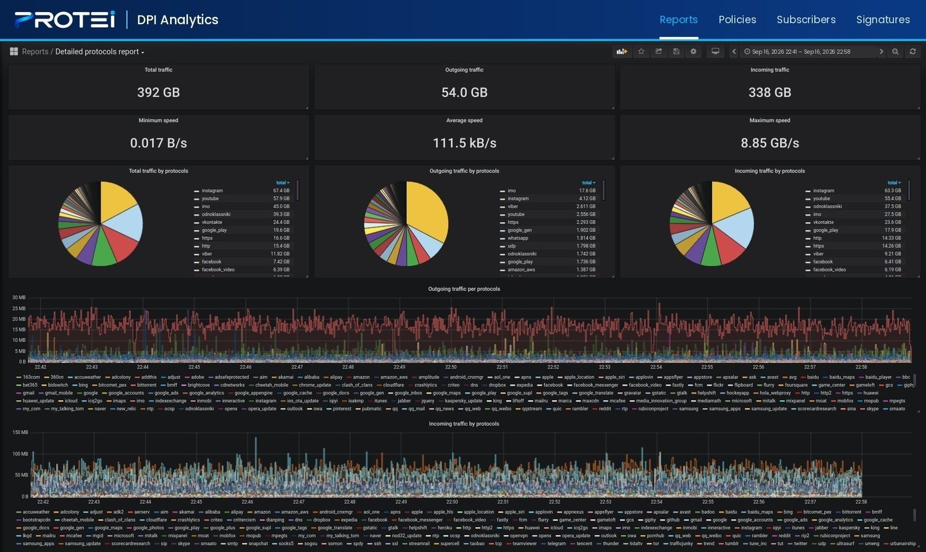
Task: Sort Incoming traffic legend by total
Action: pos(894,183)
